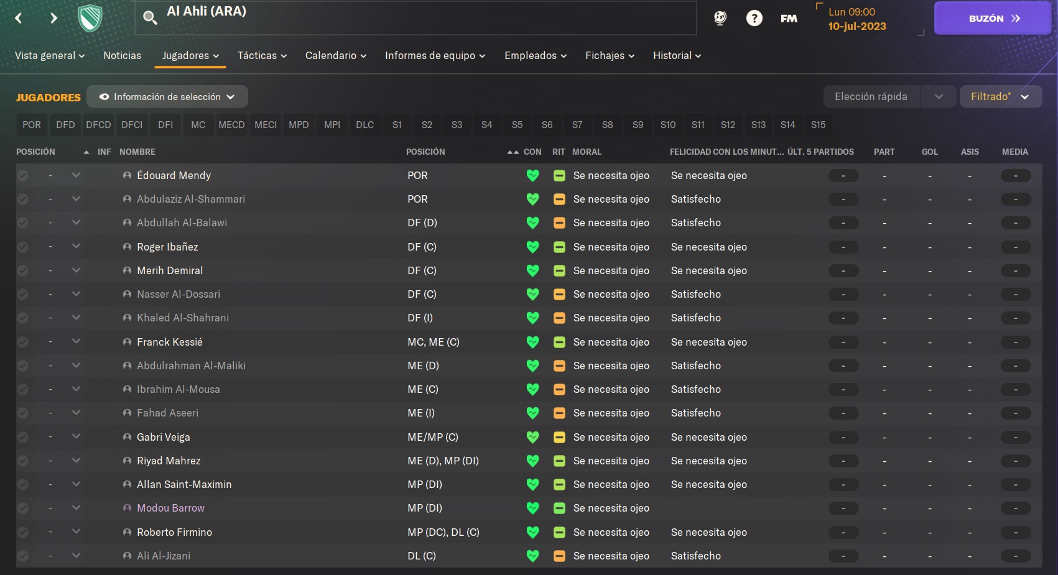Open the date 10-jul-2023 calendar

pos(857,26)
